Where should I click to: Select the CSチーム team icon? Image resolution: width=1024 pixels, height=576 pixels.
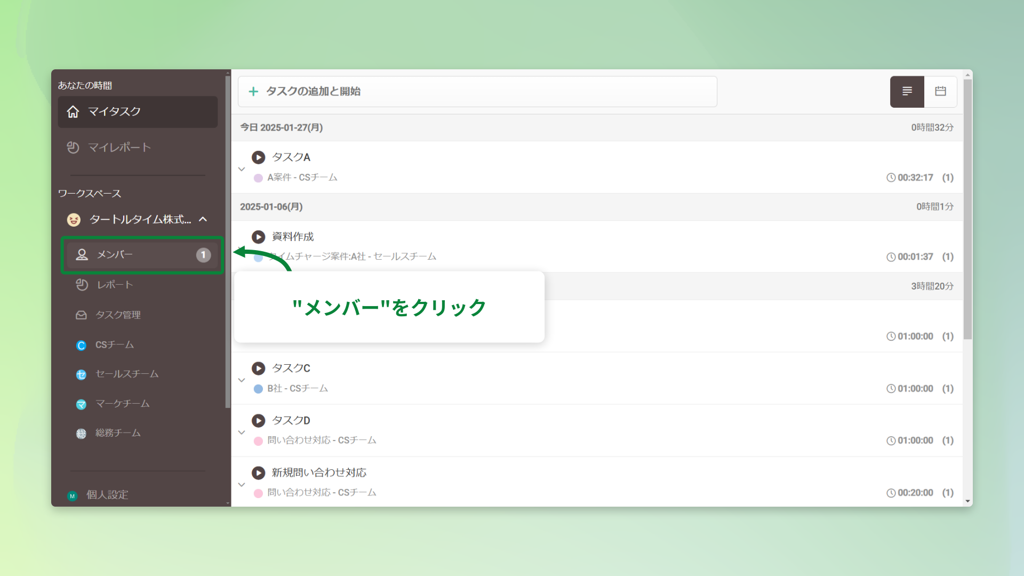[81, 345]
